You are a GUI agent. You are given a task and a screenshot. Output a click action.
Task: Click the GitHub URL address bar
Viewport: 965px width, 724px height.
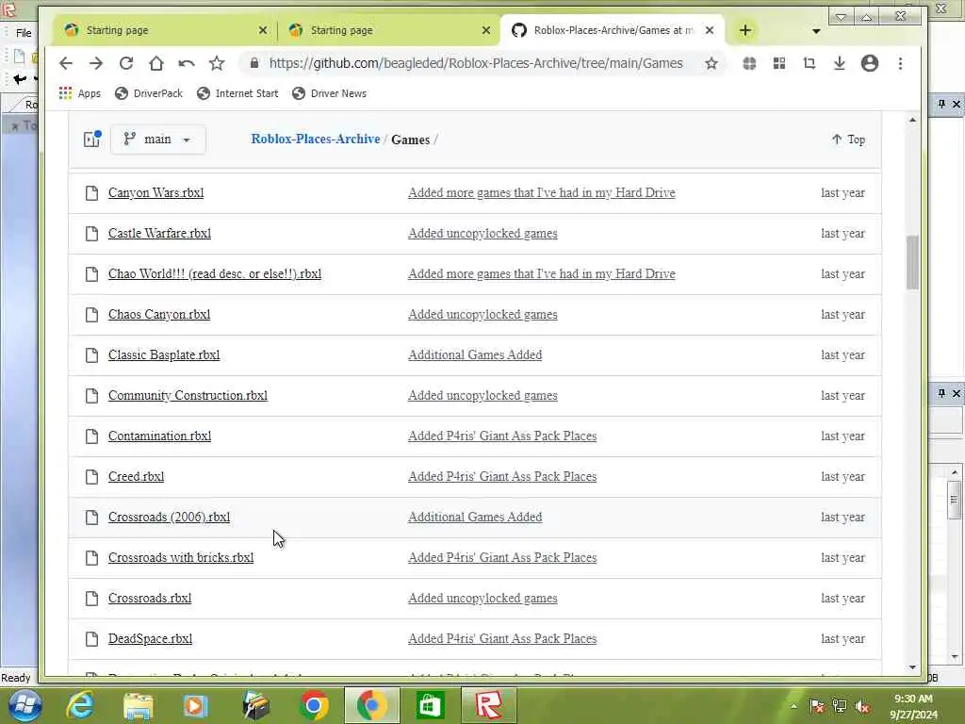476,63
